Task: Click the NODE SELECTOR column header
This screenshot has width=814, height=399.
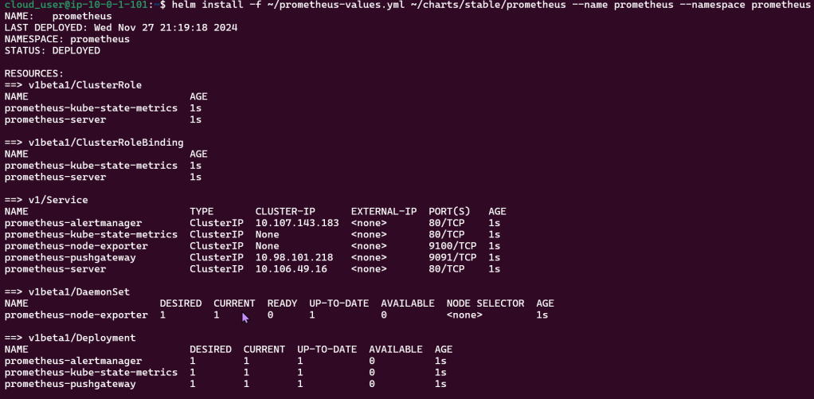Action: [485, 303]
